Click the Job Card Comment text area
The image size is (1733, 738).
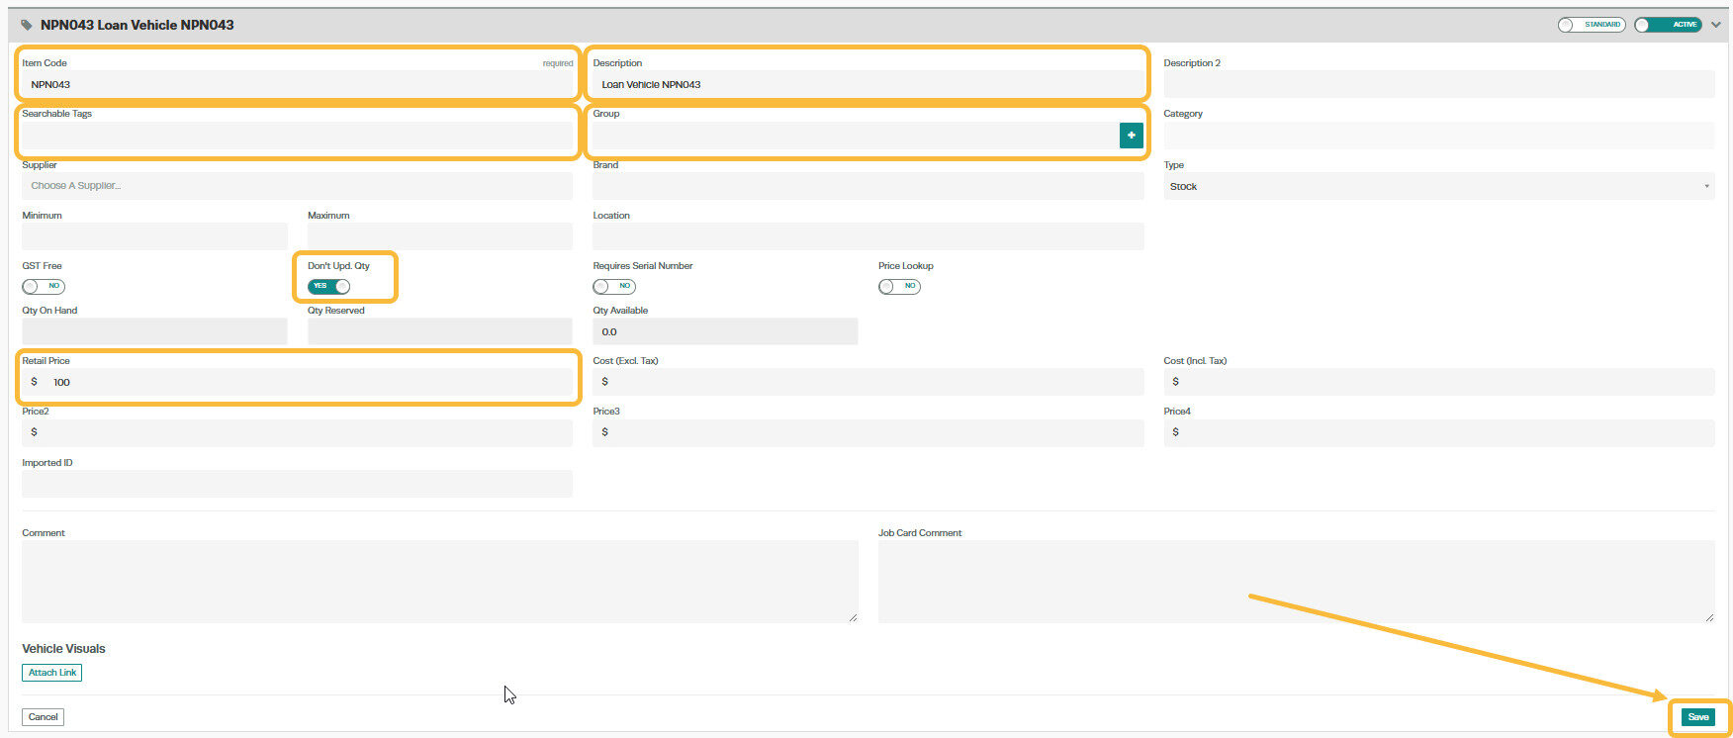point(1296,582)
